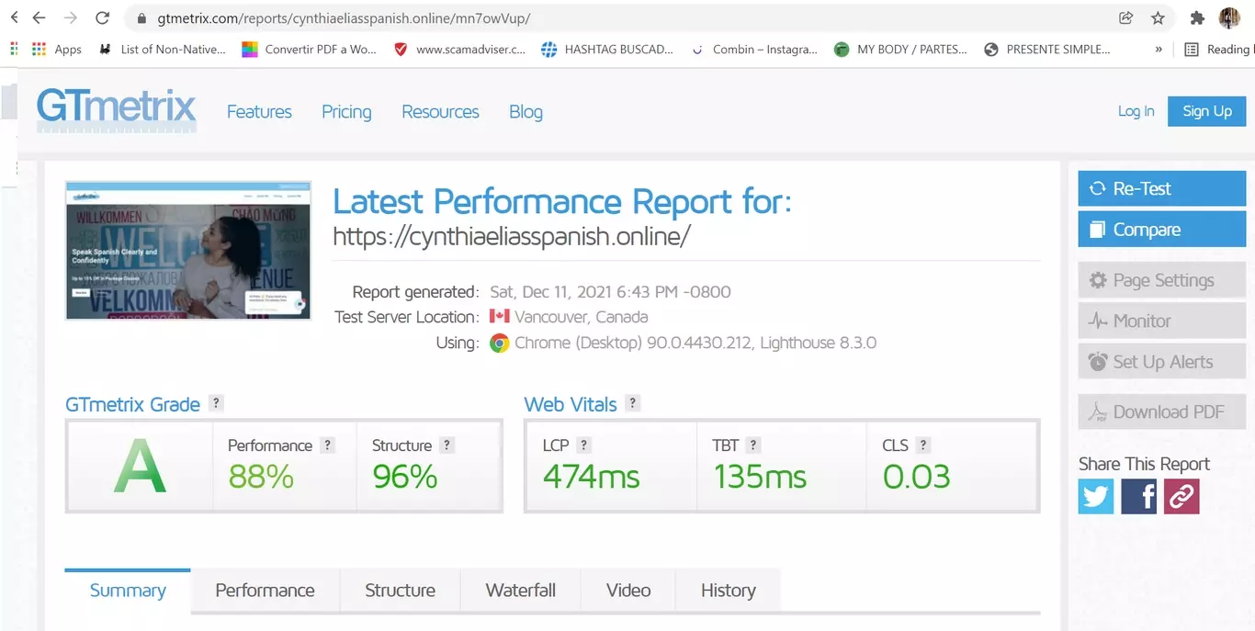Switch to the History tab
This screenshot has height=631, width=1255.
[x=728, y=591]
